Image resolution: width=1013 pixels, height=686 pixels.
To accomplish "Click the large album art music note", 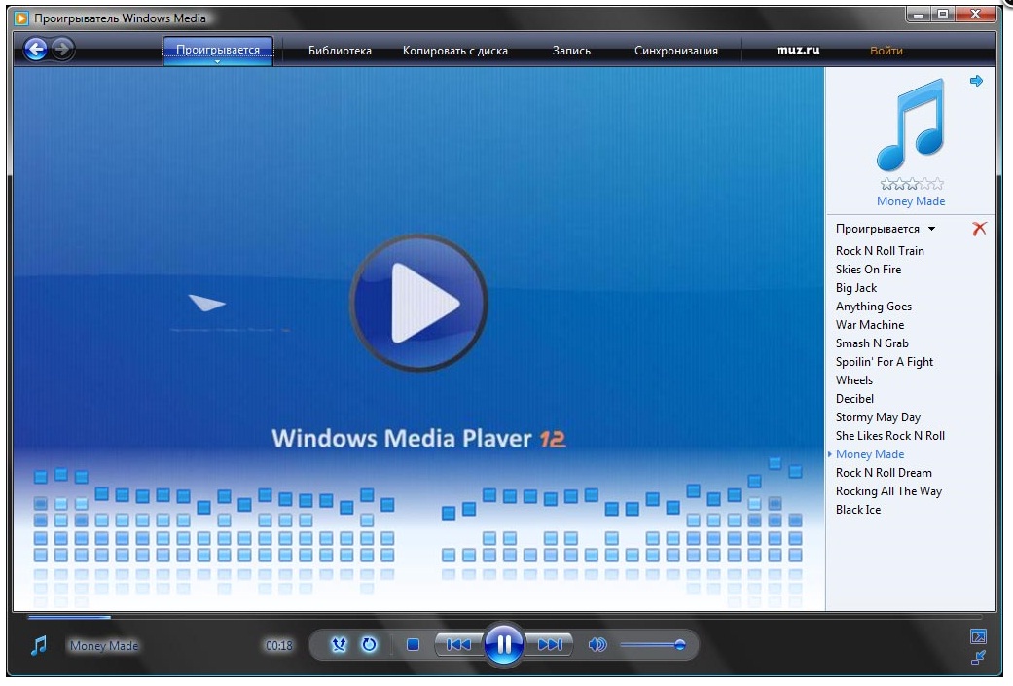I will coord(910,124).
